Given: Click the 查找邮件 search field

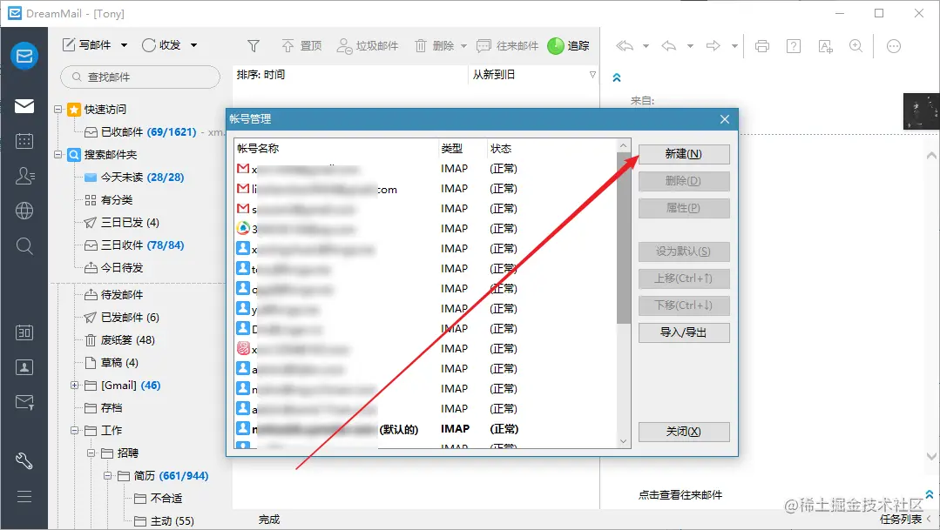Looking at the screenshot, I should [x=140, y=77].
